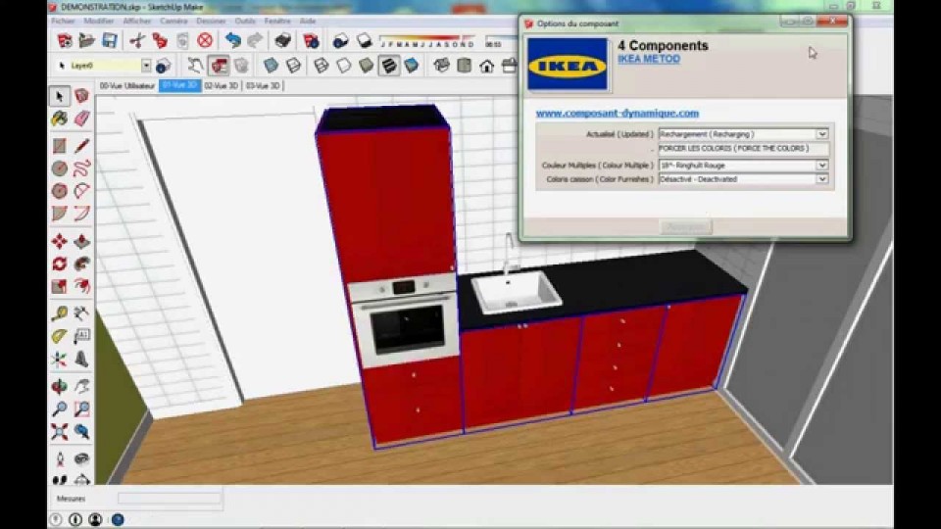
Task: Click the Zoom Extents tool
Action: tap(59, 432)
